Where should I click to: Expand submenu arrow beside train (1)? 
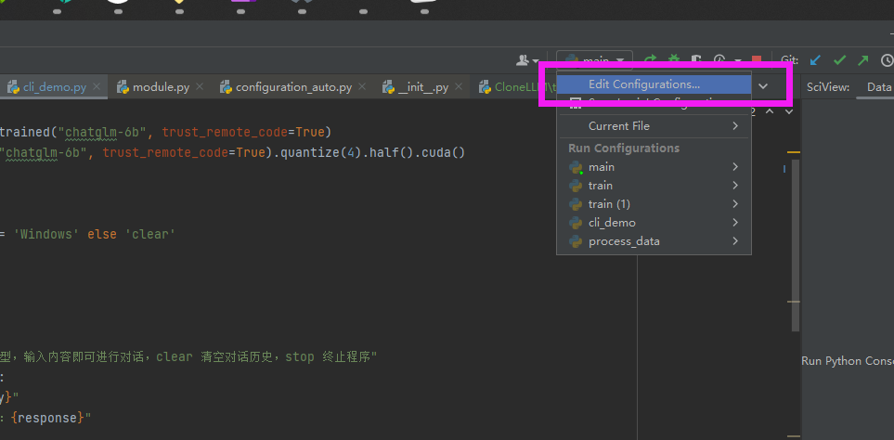coord(735,204)
